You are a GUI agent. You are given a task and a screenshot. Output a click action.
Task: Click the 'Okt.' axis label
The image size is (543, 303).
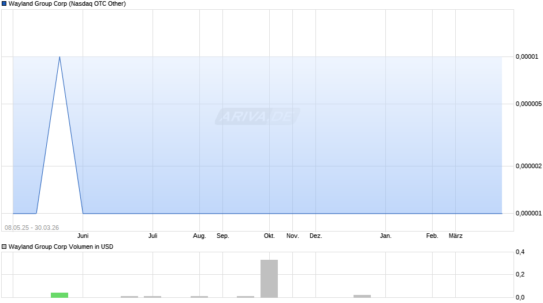tap(269, 236)
